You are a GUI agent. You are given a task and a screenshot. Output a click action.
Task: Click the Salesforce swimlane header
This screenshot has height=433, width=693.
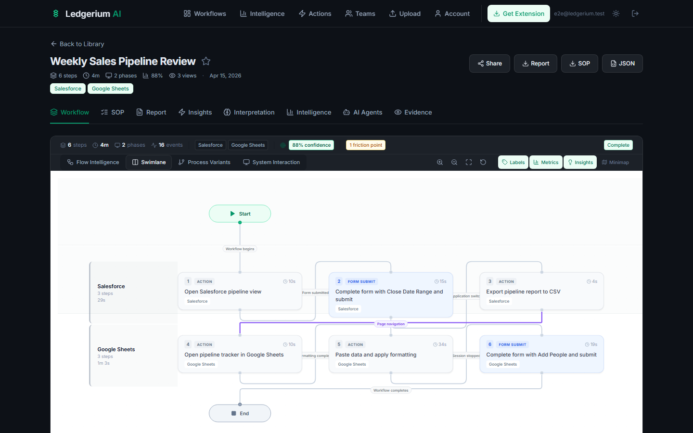(134, 293)
